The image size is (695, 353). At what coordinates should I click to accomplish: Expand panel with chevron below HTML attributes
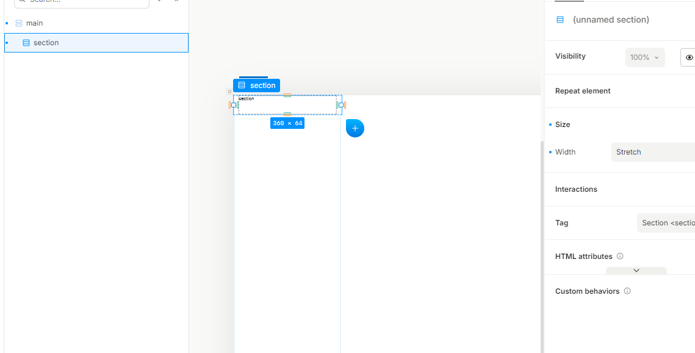[636, 271]
